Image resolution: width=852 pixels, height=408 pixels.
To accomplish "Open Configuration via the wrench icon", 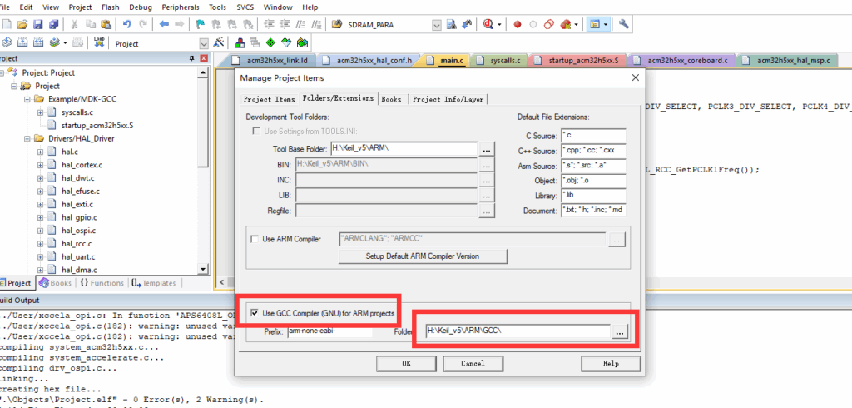I will [x=623, y=24].
